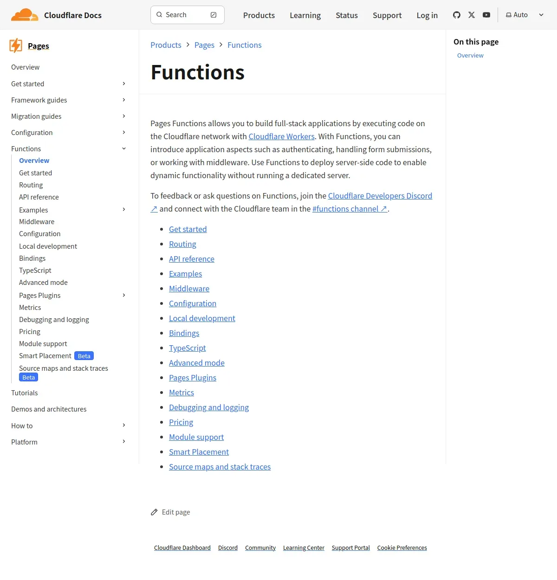Open the Pricing list link
Viewport: 557px width, 580px height.
[181, 422]
